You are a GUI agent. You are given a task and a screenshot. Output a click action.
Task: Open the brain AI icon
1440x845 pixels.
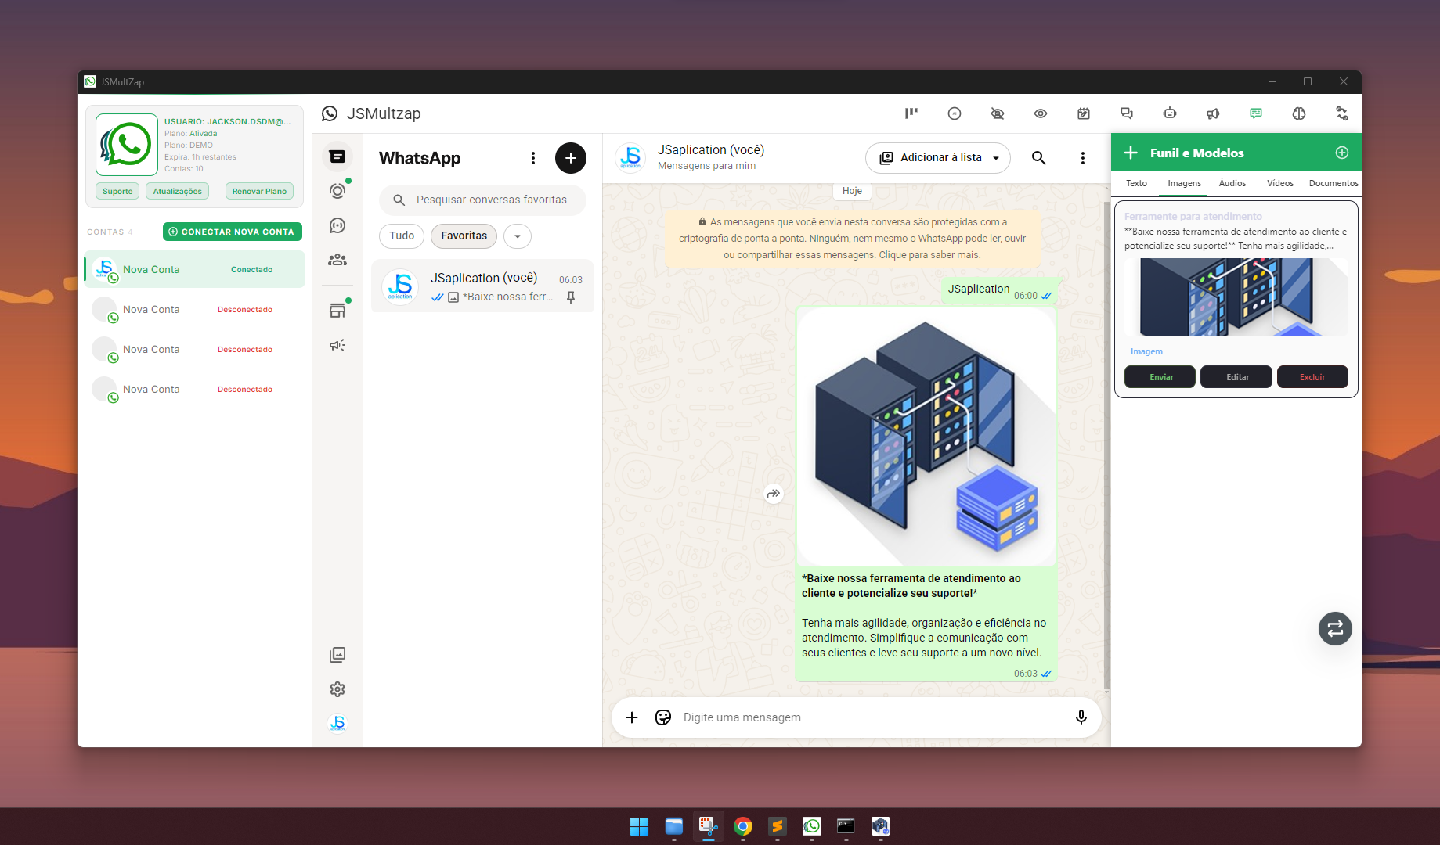click(x=1299, y=113)
